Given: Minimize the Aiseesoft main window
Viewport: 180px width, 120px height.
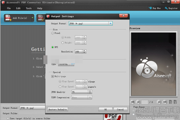Looking at the screenshot, I should (163, 2).
